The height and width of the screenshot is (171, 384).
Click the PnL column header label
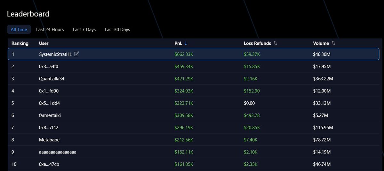(x=179, y=43)
